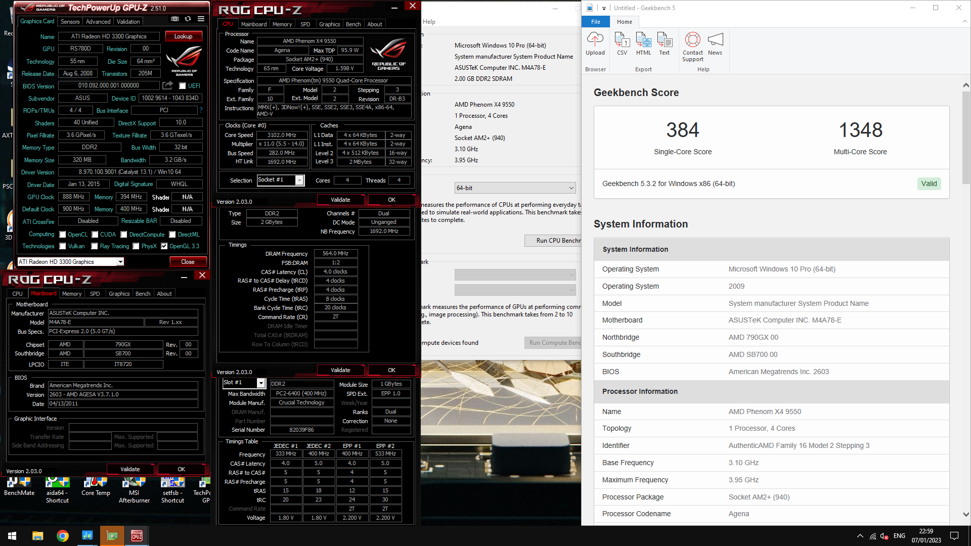This screenshot has width=971, height=546.
Task: Click the ENG language indicator
Action: (x=899, y=536)
